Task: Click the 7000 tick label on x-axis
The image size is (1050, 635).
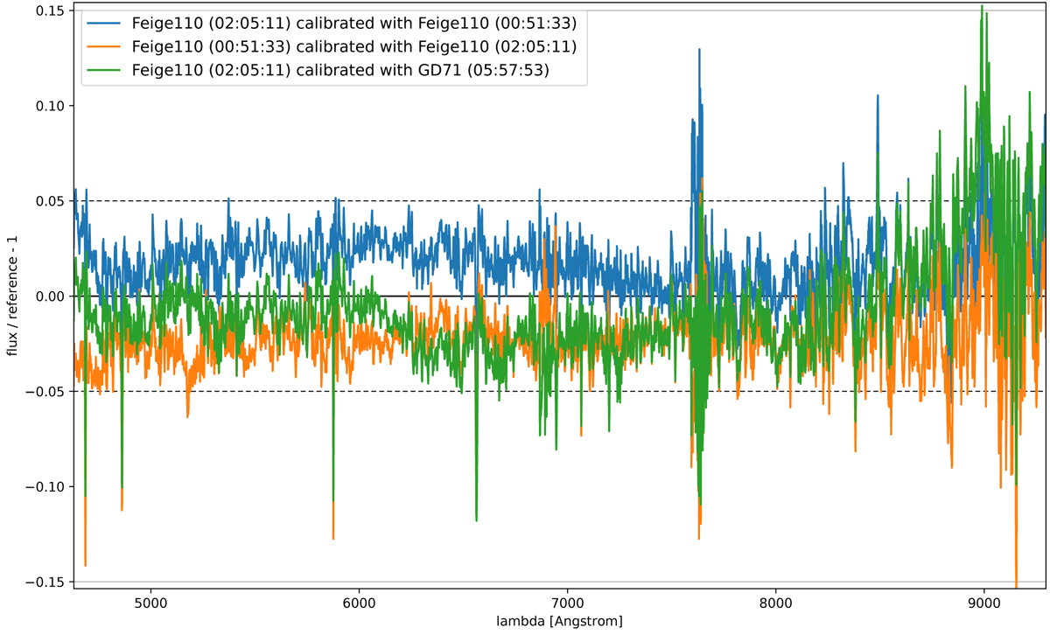Action: point(567,603)
